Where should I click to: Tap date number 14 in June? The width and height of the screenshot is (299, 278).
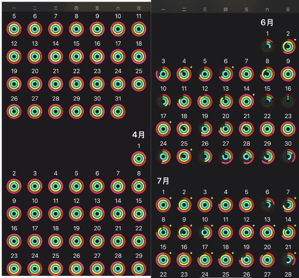[x=246, y=89]
